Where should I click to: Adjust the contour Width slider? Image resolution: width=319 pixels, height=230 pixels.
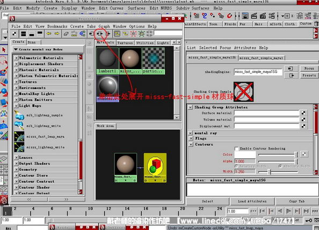pos(278,172)
